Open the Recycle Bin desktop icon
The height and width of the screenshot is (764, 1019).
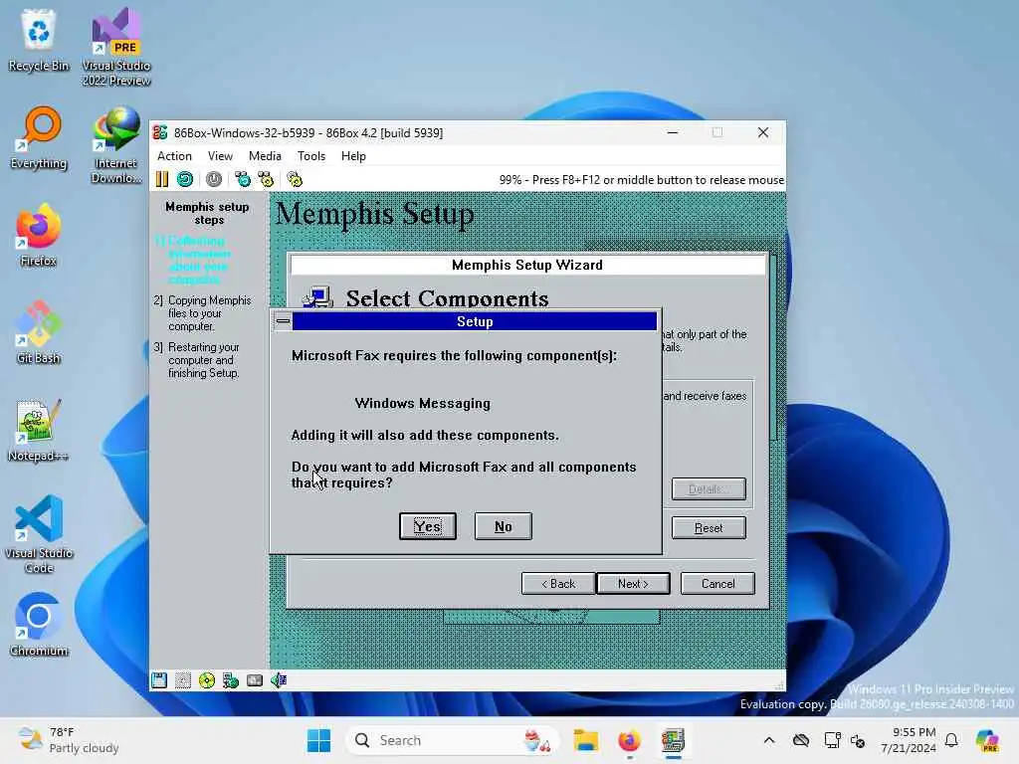pos(39,40)
